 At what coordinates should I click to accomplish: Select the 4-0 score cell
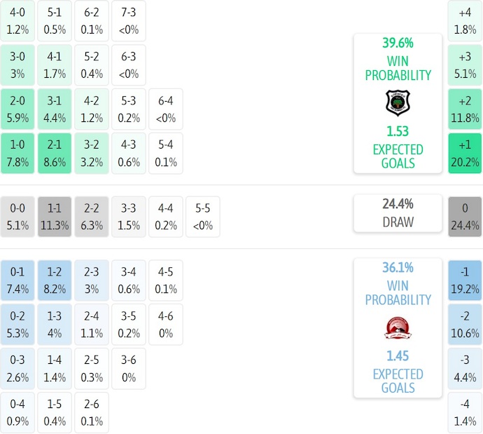tap(17, 21)
